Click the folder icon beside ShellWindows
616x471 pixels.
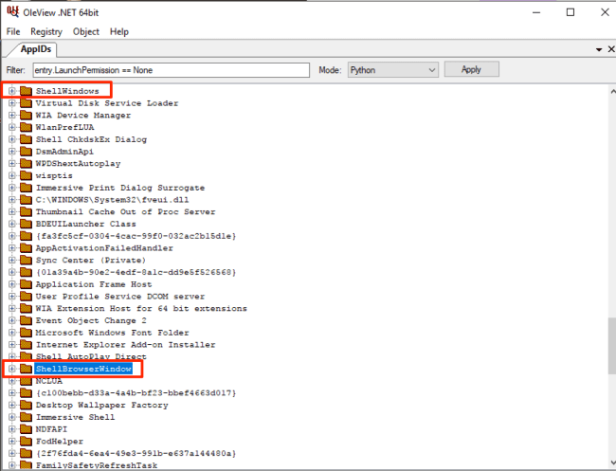click(x=26, y=91)
